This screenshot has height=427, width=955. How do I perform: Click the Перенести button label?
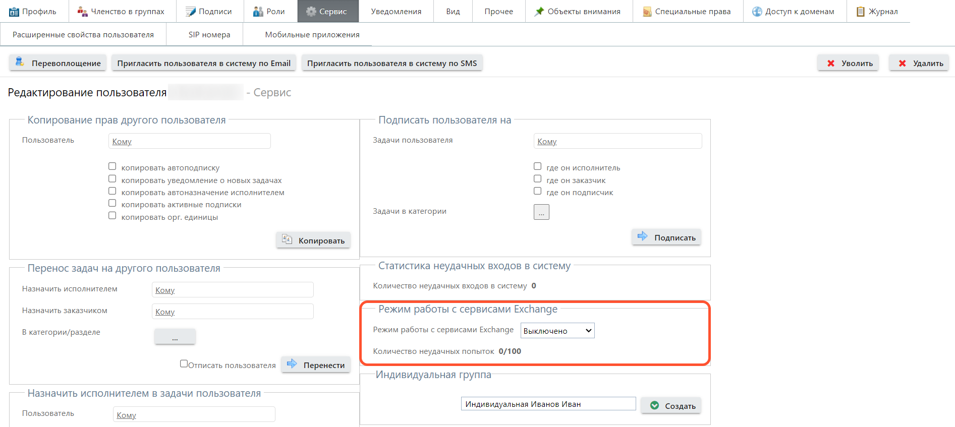324,365
